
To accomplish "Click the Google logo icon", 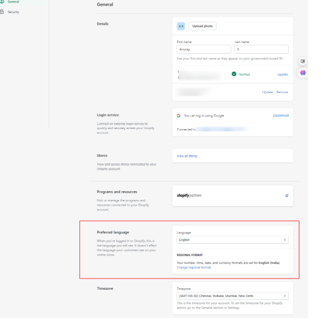I will [x=179, y=115].
